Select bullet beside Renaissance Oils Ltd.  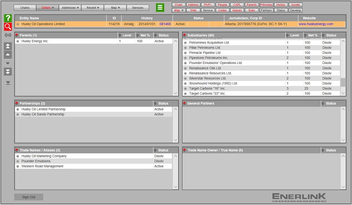click(x=185, y=68)
